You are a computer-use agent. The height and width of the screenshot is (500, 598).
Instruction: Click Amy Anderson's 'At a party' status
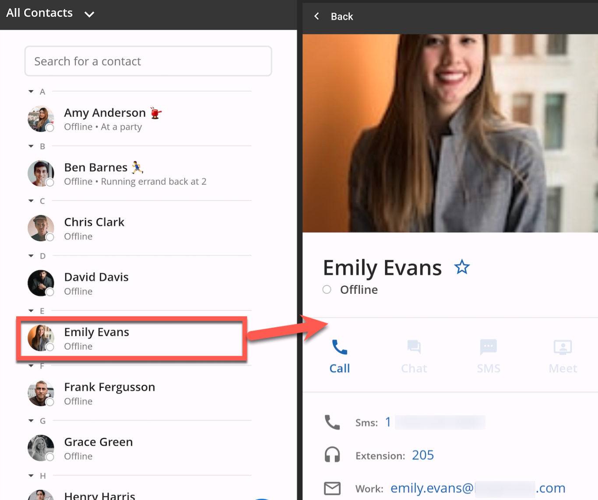coord(121,127)
